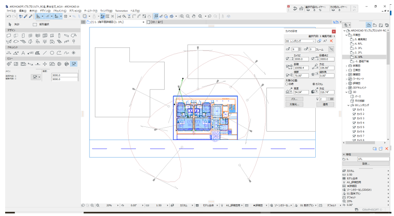Click the パス... button in camera settings
The width and height of the screenshot is (394, 216).
tap(294, 99)
